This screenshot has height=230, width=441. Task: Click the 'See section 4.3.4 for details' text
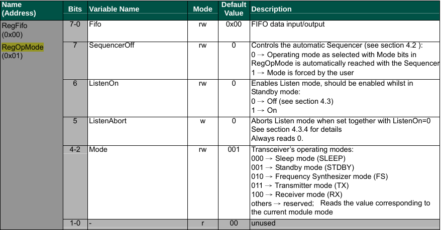coord(296,129)
